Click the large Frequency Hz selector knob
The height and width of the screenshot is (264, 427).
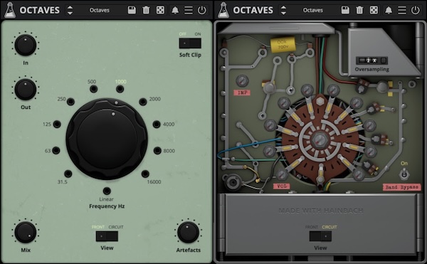(107, 139)
